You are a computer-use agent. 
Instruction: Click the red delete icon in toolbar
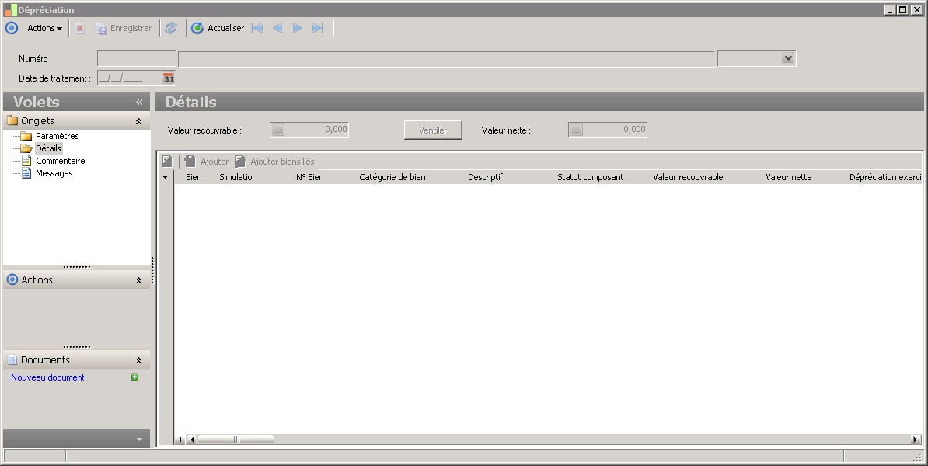pos(80,28)
